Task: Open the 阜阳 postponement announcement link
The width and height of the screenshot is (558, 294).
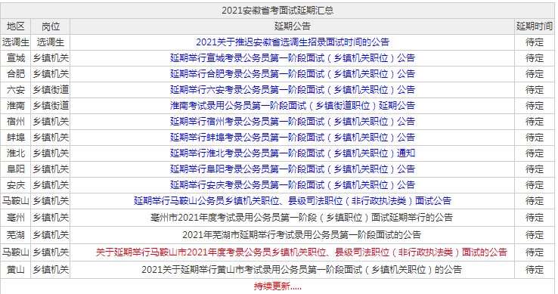Action: point(292,169)
